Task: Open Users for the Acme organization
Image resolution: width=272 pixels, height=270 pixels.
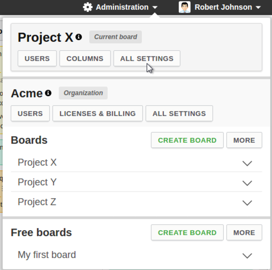Action: pos(30,114)
